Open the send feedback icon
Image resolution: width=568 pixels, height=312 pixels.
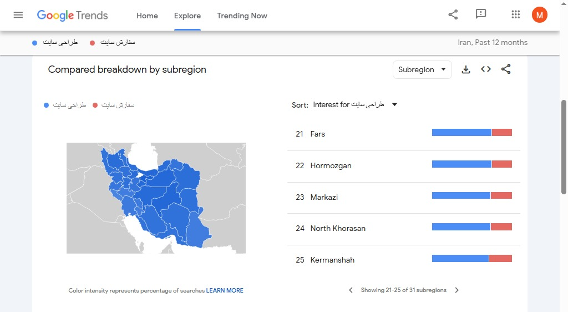pos(481,15)
